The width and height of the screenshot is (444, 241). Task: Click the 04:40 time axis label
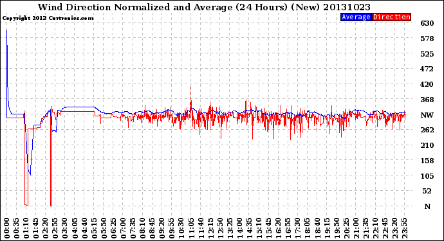pos(84,228)
